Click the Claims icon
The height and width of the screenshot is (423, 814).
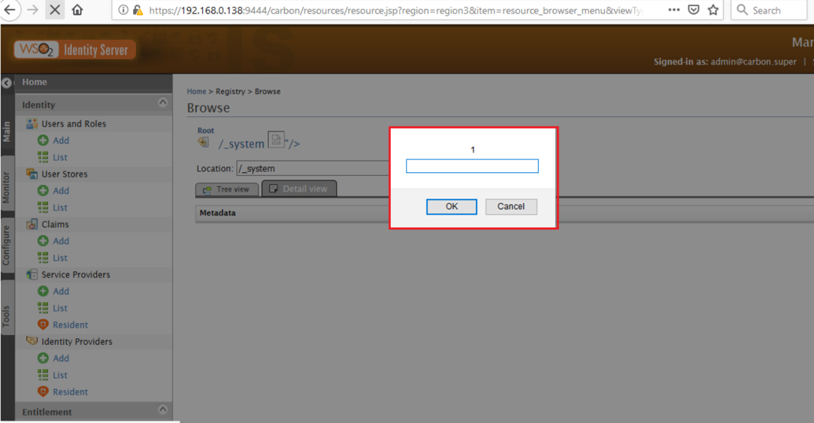tap(32, 224)
